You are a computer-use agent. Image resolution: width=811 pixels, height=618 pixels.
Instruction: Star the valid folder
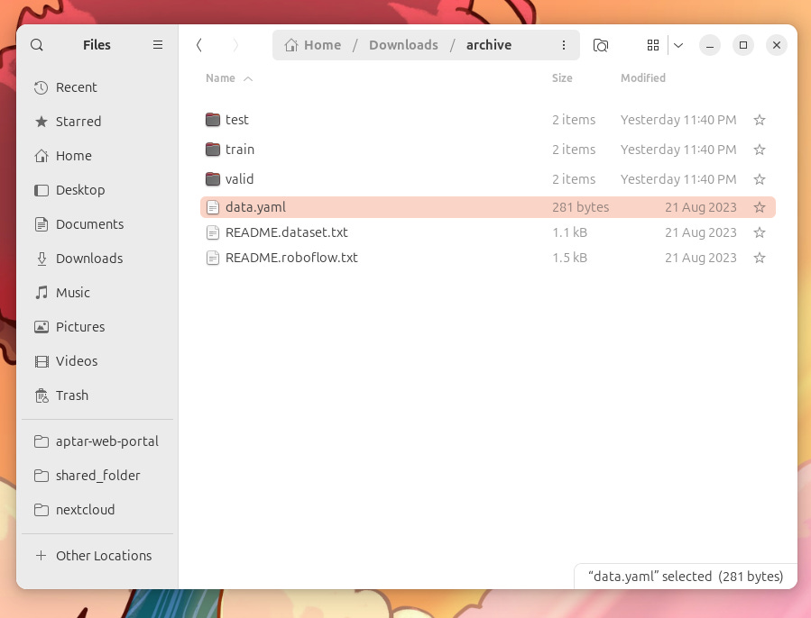click(759, 178)
